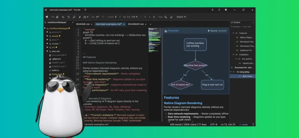Click the open file icon in toolbar
Screen dimensions: 299x138
coord(63,17)
